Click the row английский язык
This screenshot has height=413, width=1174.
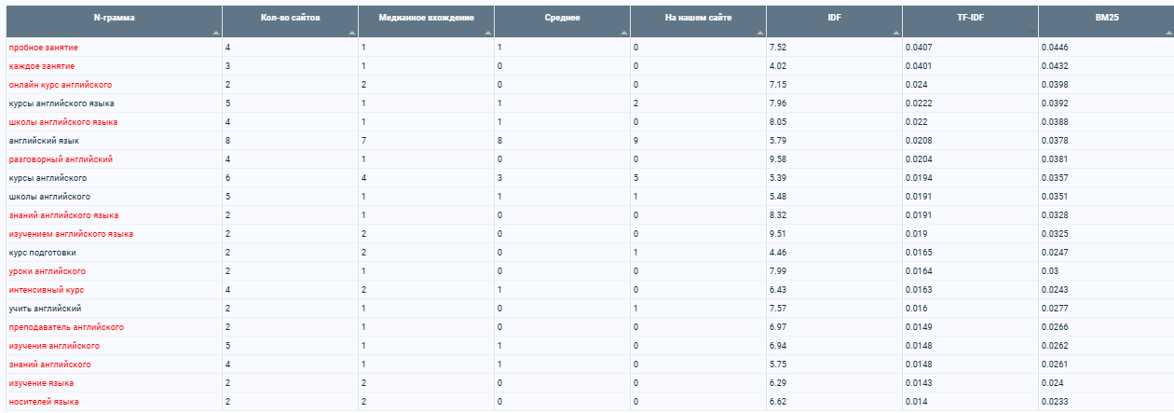587,140
